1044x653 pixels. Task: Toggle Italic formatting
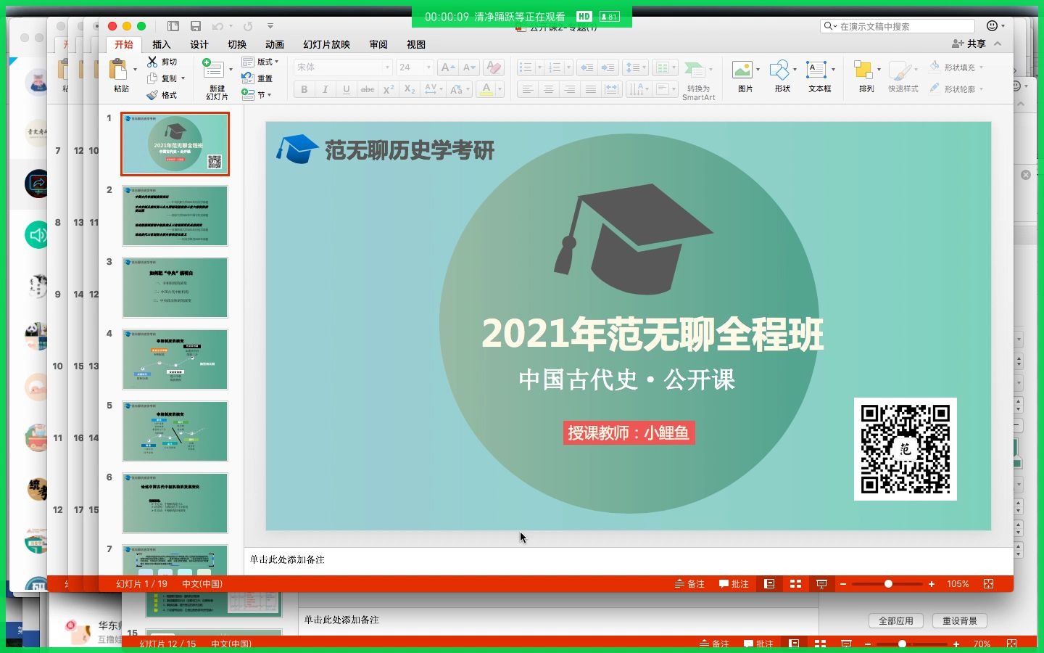pyautogui.click(x=326, y=89)
